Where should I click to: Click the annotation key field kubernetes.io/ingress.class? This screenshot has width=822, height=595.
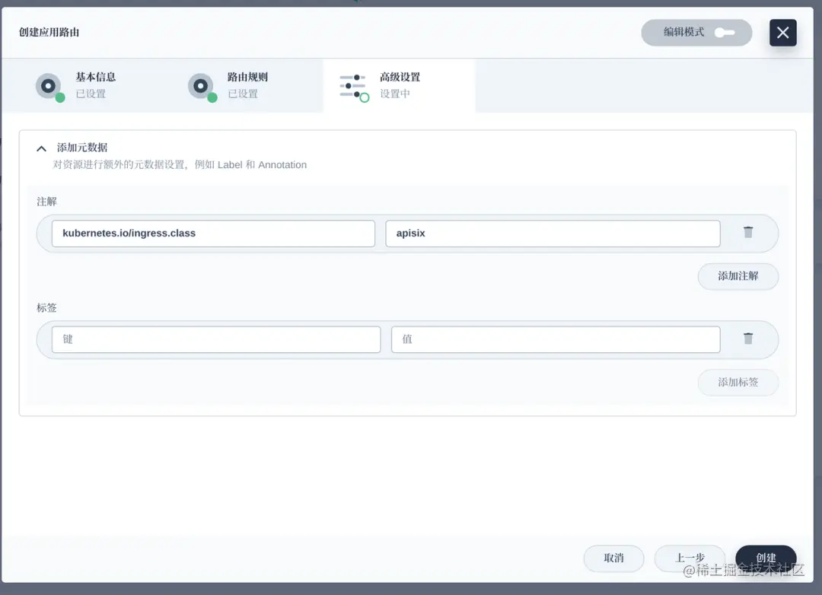[213, 234]
